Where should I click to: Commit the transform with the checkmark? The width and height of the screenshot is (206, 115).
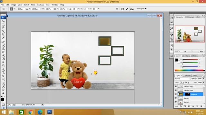[127, 9]
